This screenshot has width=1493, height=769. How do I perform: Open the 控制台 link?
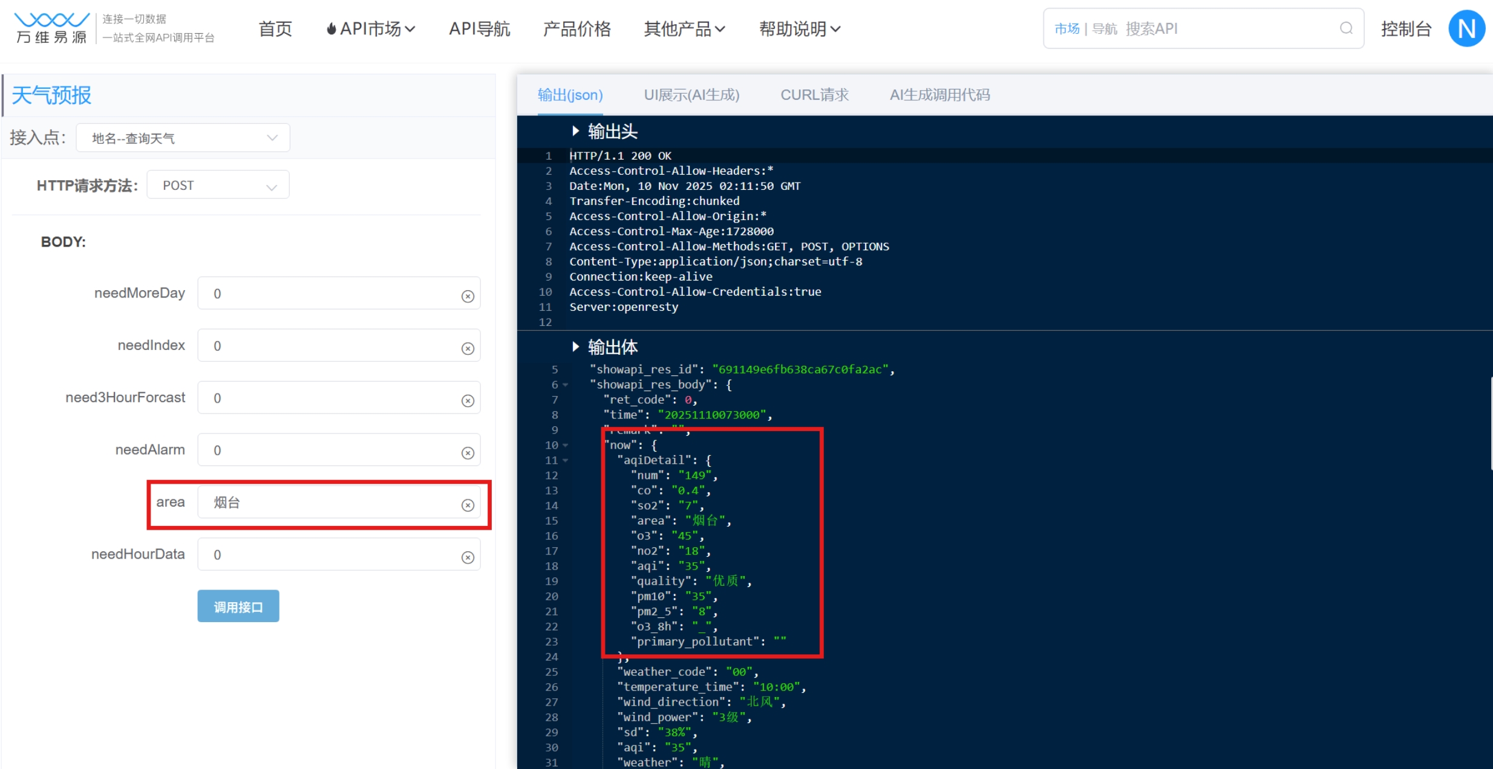1406,28
